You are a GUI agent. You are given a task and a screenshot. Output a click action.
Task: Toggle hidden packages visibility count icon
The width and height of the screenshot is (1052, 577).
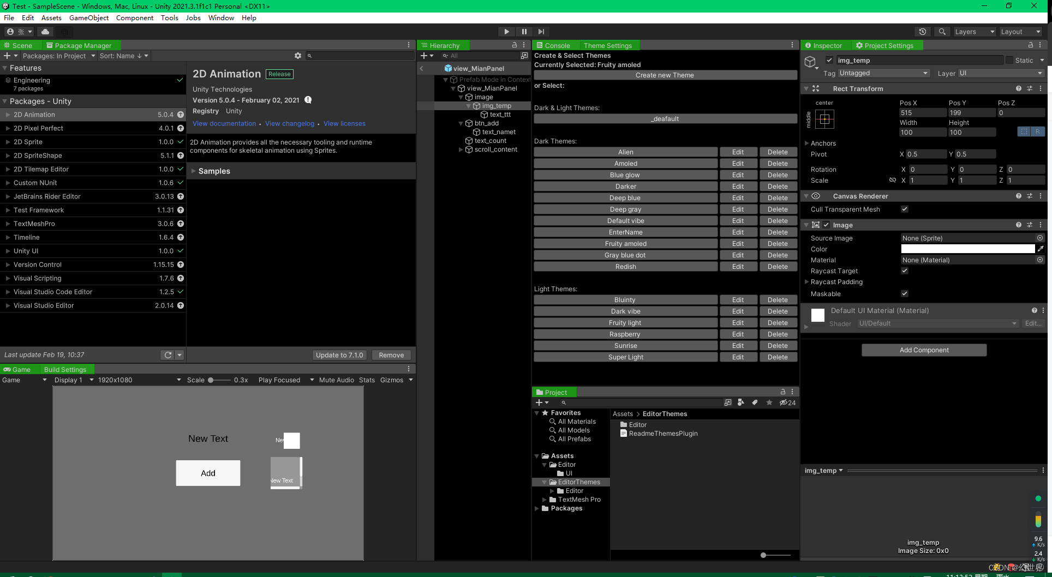(x=787, y=402)
